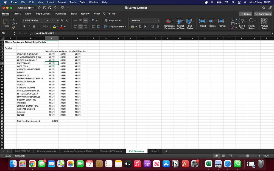Apply the Format Painter brush
This screenshot has height=171, width=274.
pos(13,28)
